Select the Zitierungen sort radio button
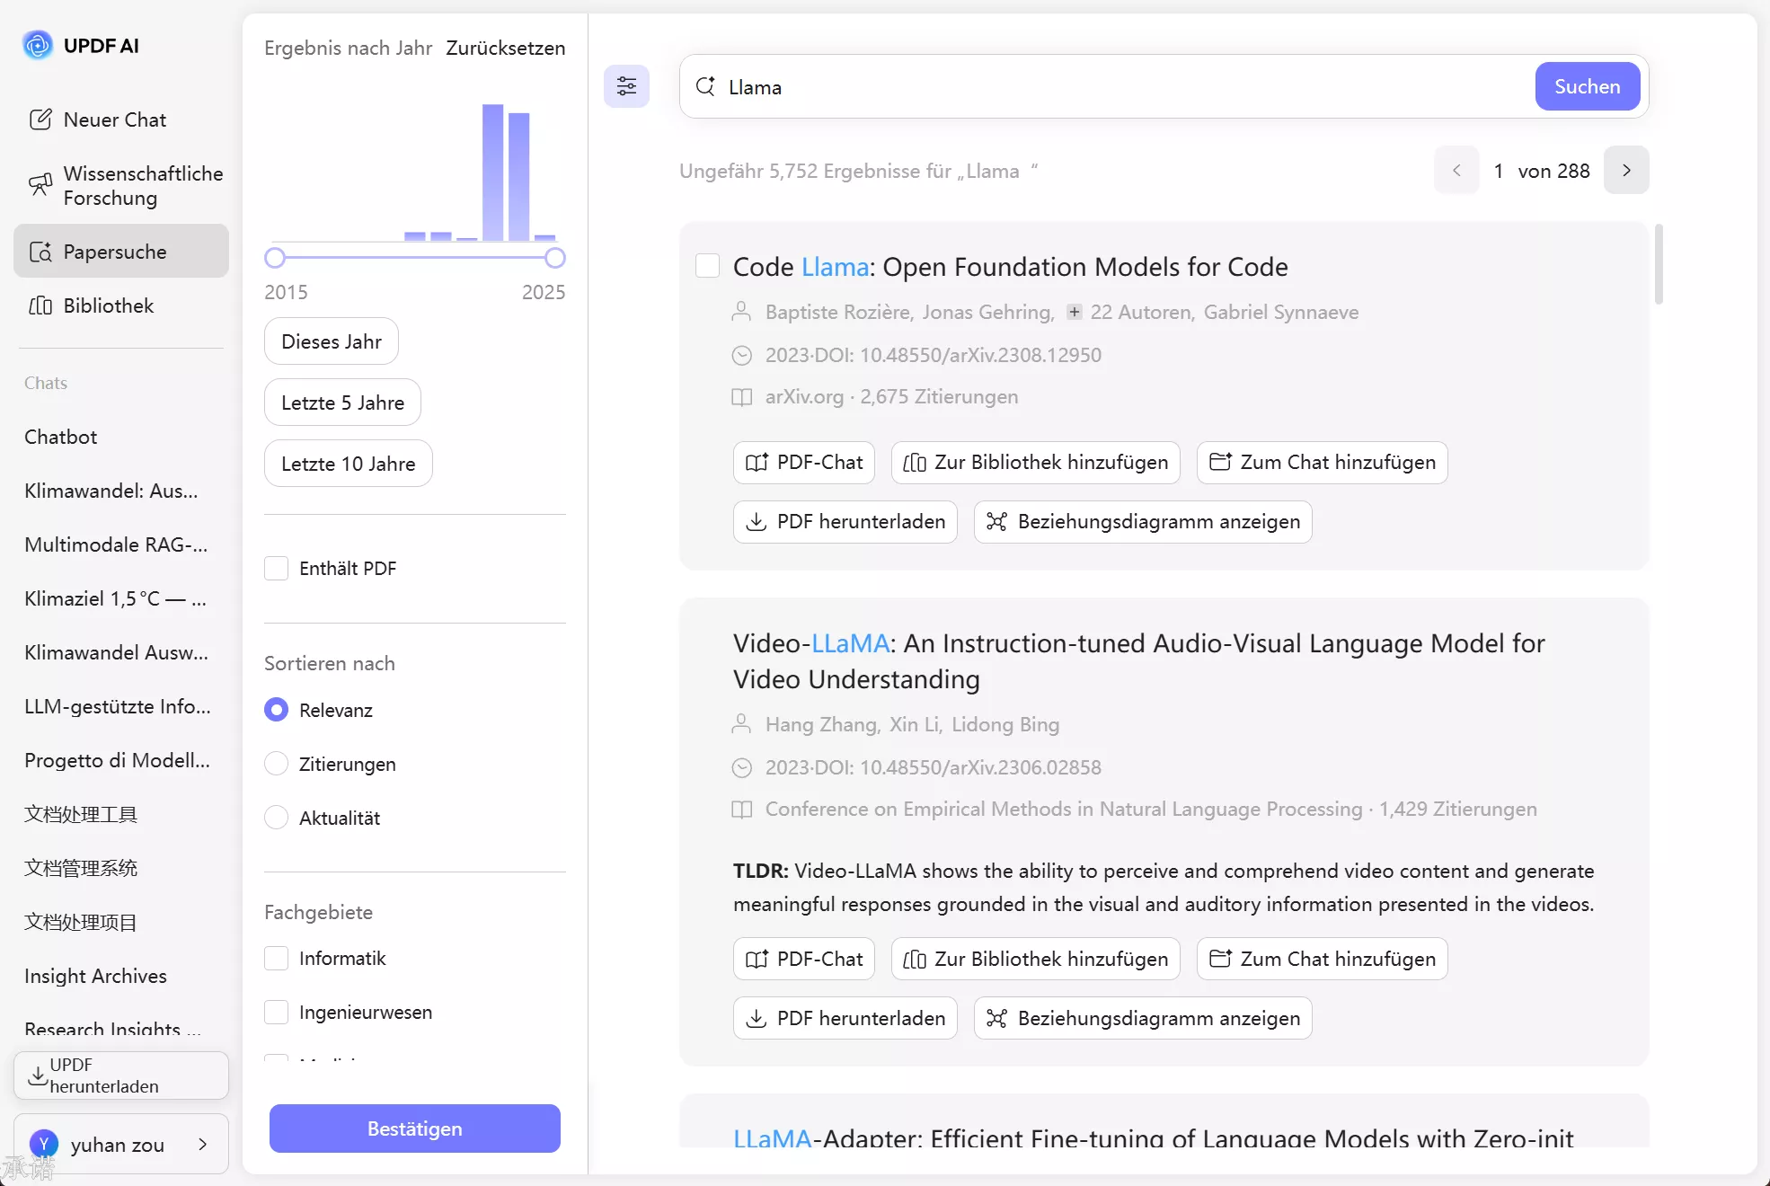This screenshot has height=1186, width=1770. [277, 764]
